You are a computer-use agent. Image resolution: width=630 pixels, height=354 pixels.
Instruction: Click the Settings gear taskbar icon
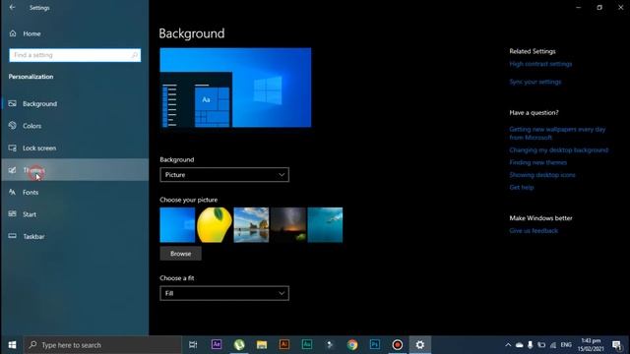tap(420, 345)
